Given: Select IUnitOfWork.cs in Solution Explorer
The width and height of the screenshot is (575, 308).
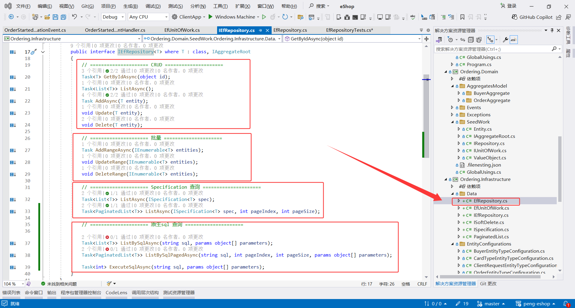Looking at the screenshot, I should tap(490, 151).
